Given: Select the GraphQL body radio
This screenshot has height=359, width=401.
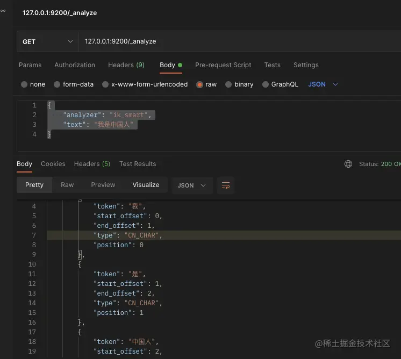Looking at the screenshot, I should click(266, 84).
